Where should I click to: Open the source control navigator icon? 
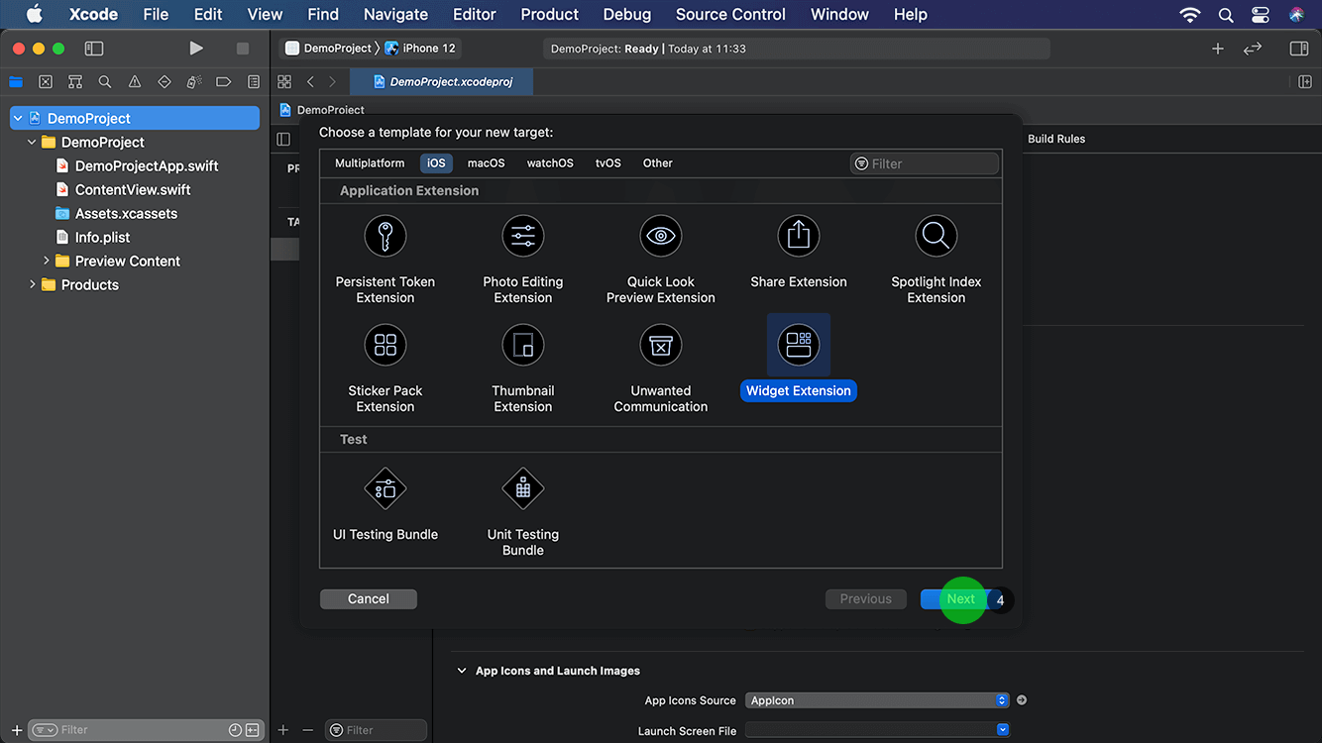point(46,82)
